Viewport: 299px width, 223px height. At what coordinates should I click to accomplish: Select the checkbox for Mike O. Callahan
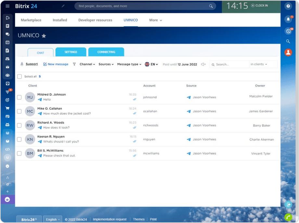coord(19,111)
